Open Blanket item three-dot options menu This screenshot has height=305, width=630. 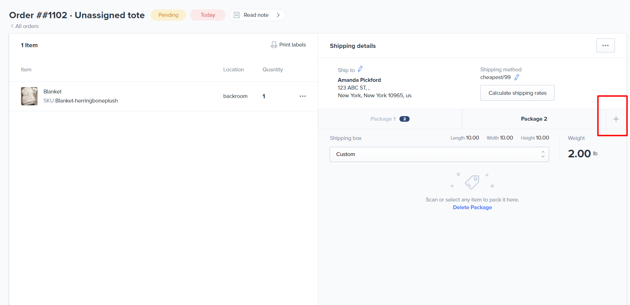pyautogui.click(x=302, y=96)
